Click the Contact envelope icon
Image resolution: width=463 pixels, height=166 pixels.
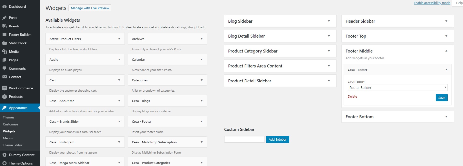(4, 77)
